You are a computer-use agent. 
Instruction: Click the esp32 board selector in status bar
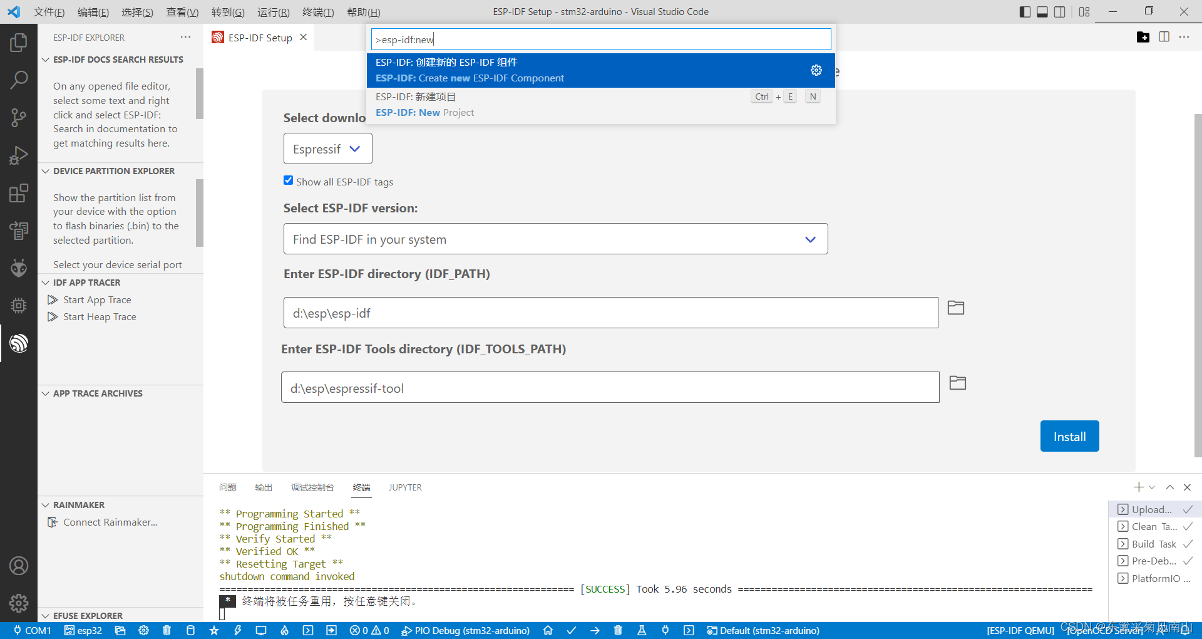point(82,630)
